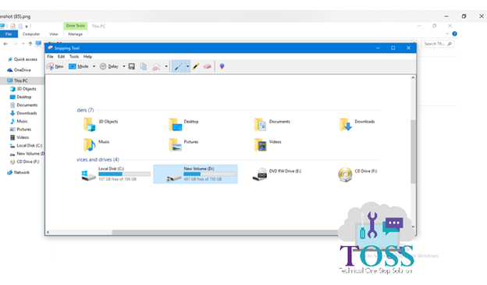Viewport: 487px width, 285px height.
Task: Click the Delay timer button
Action: [x=109, y=66]
